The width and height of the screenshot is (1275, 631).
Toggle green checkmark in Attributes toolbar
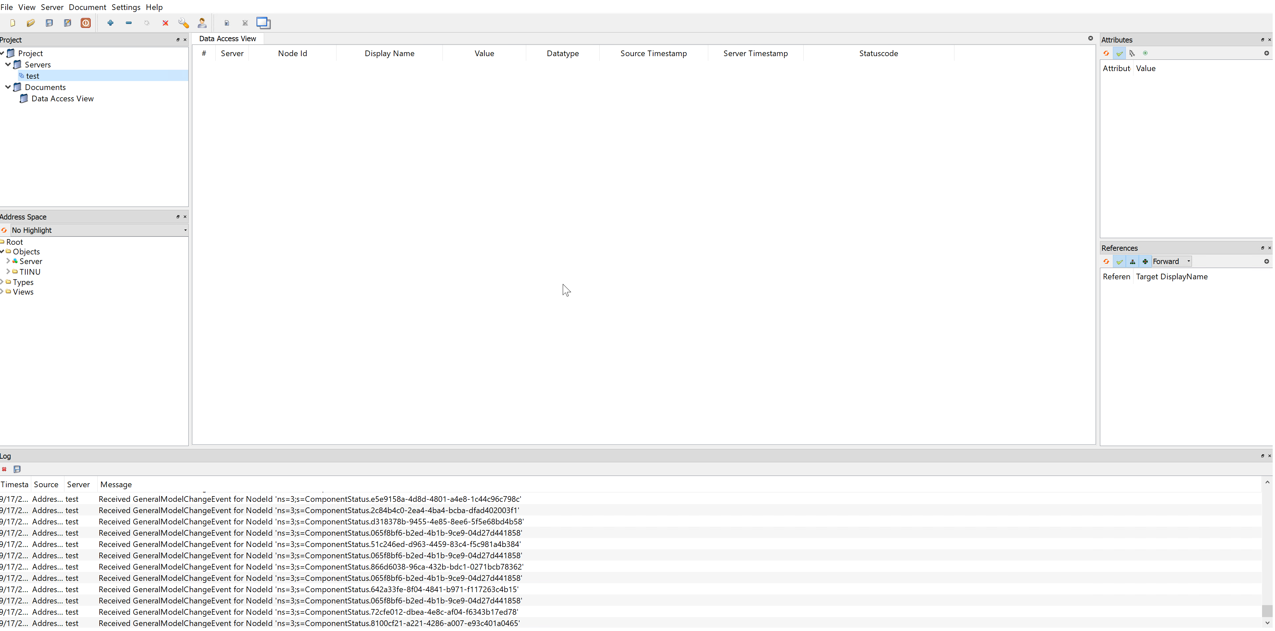(1120, 53)
